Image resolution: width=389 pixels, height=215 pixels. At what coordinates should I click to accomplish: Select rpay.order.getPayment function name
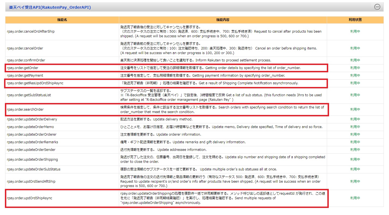[x=25, y=76]
